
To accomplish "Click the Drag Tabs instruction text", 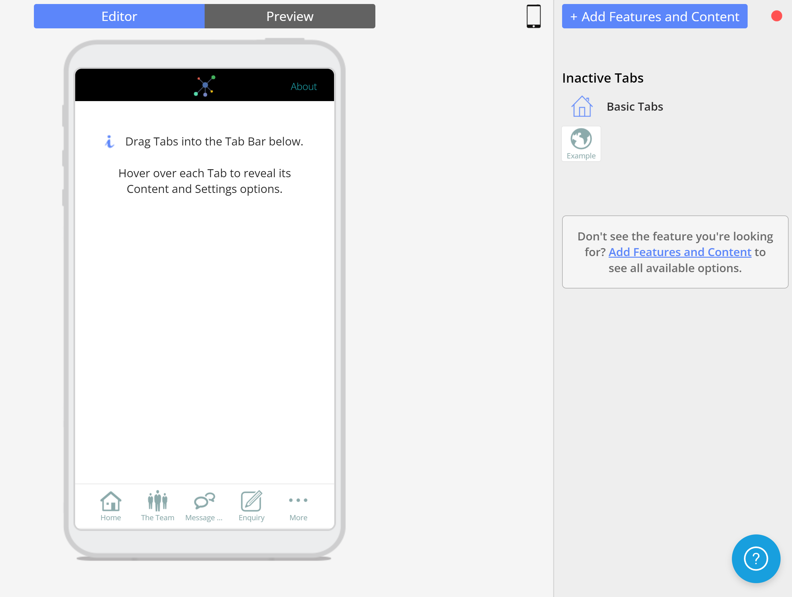I will [214, 141].
